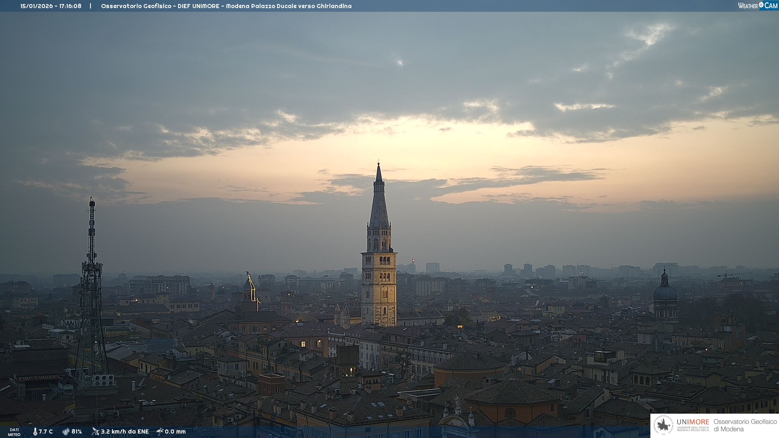Click the WeatherCam logo

757,6
